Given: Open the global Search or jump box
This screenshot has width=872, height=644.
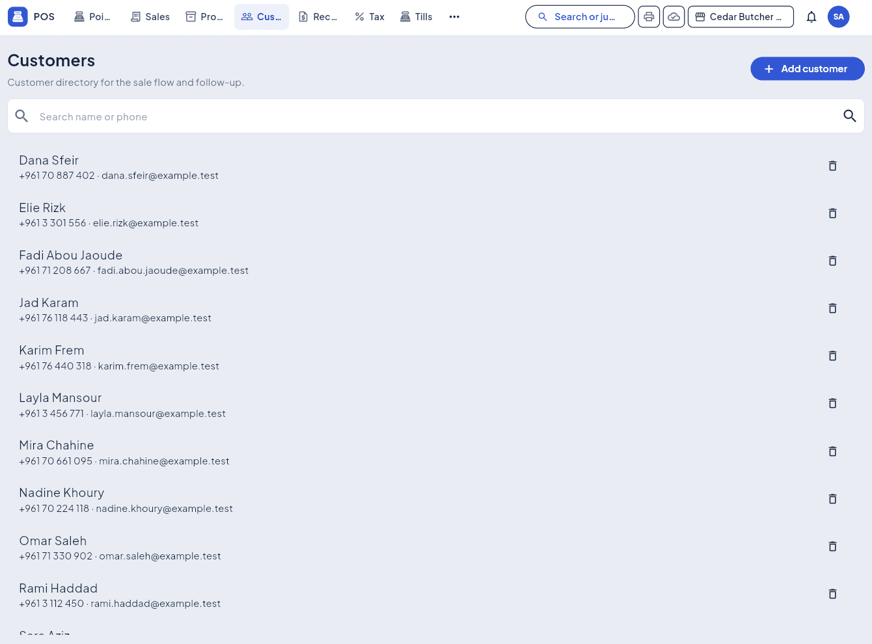Looking at the screenshot, I should click(x=580, y=17).
